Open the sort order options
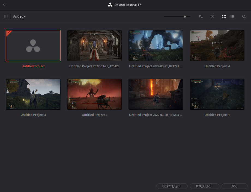Screen dimensions: 251x192 pyautogui.click(x=201, y=16)
